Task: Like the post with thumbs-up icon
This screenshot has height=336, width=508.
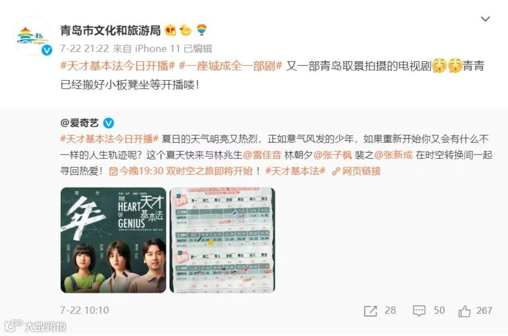Action: tap(464, 311)
